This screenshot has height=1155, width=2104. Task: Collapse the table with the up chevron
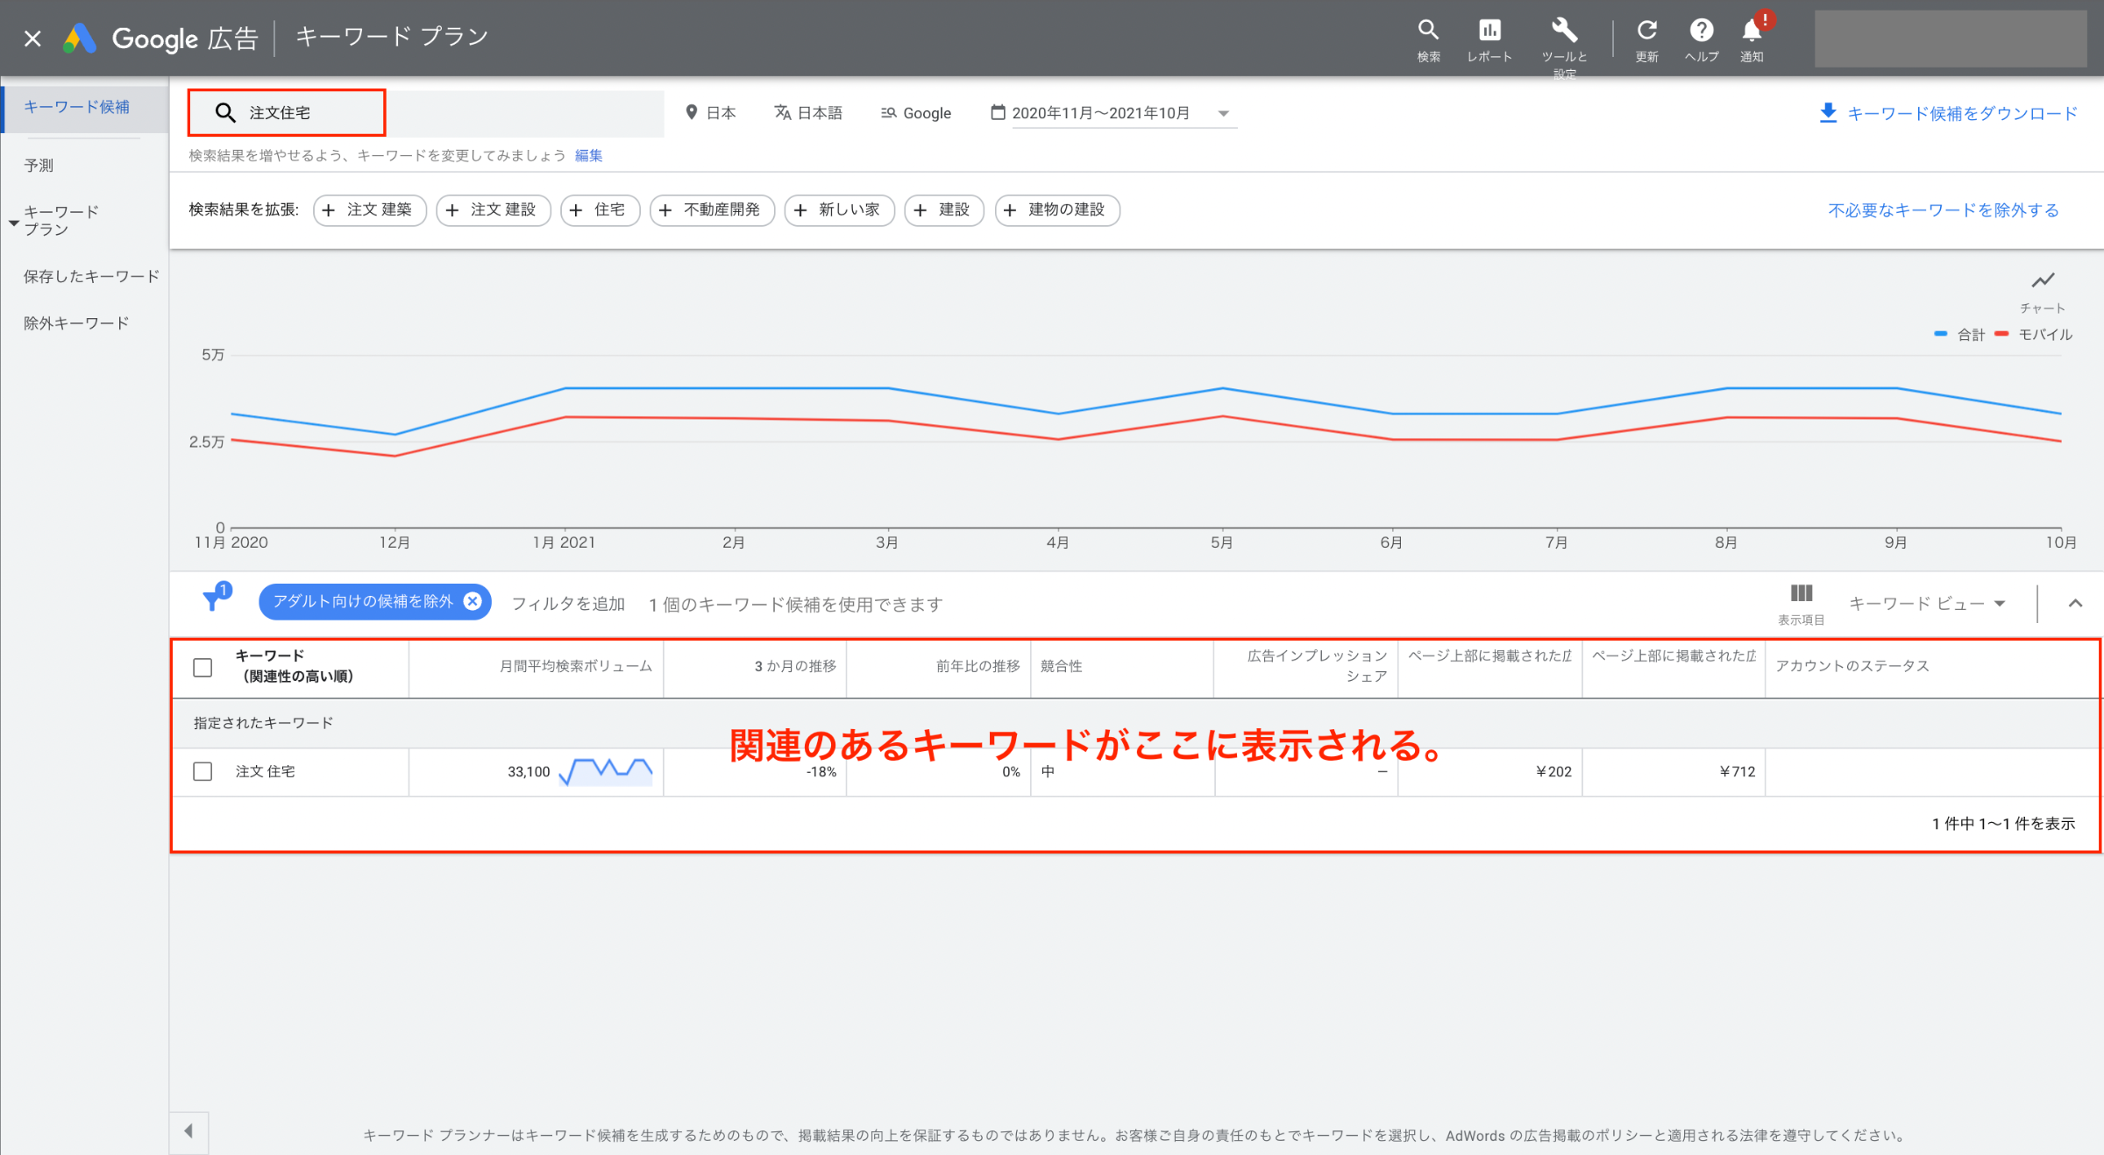coord(2075,603)
